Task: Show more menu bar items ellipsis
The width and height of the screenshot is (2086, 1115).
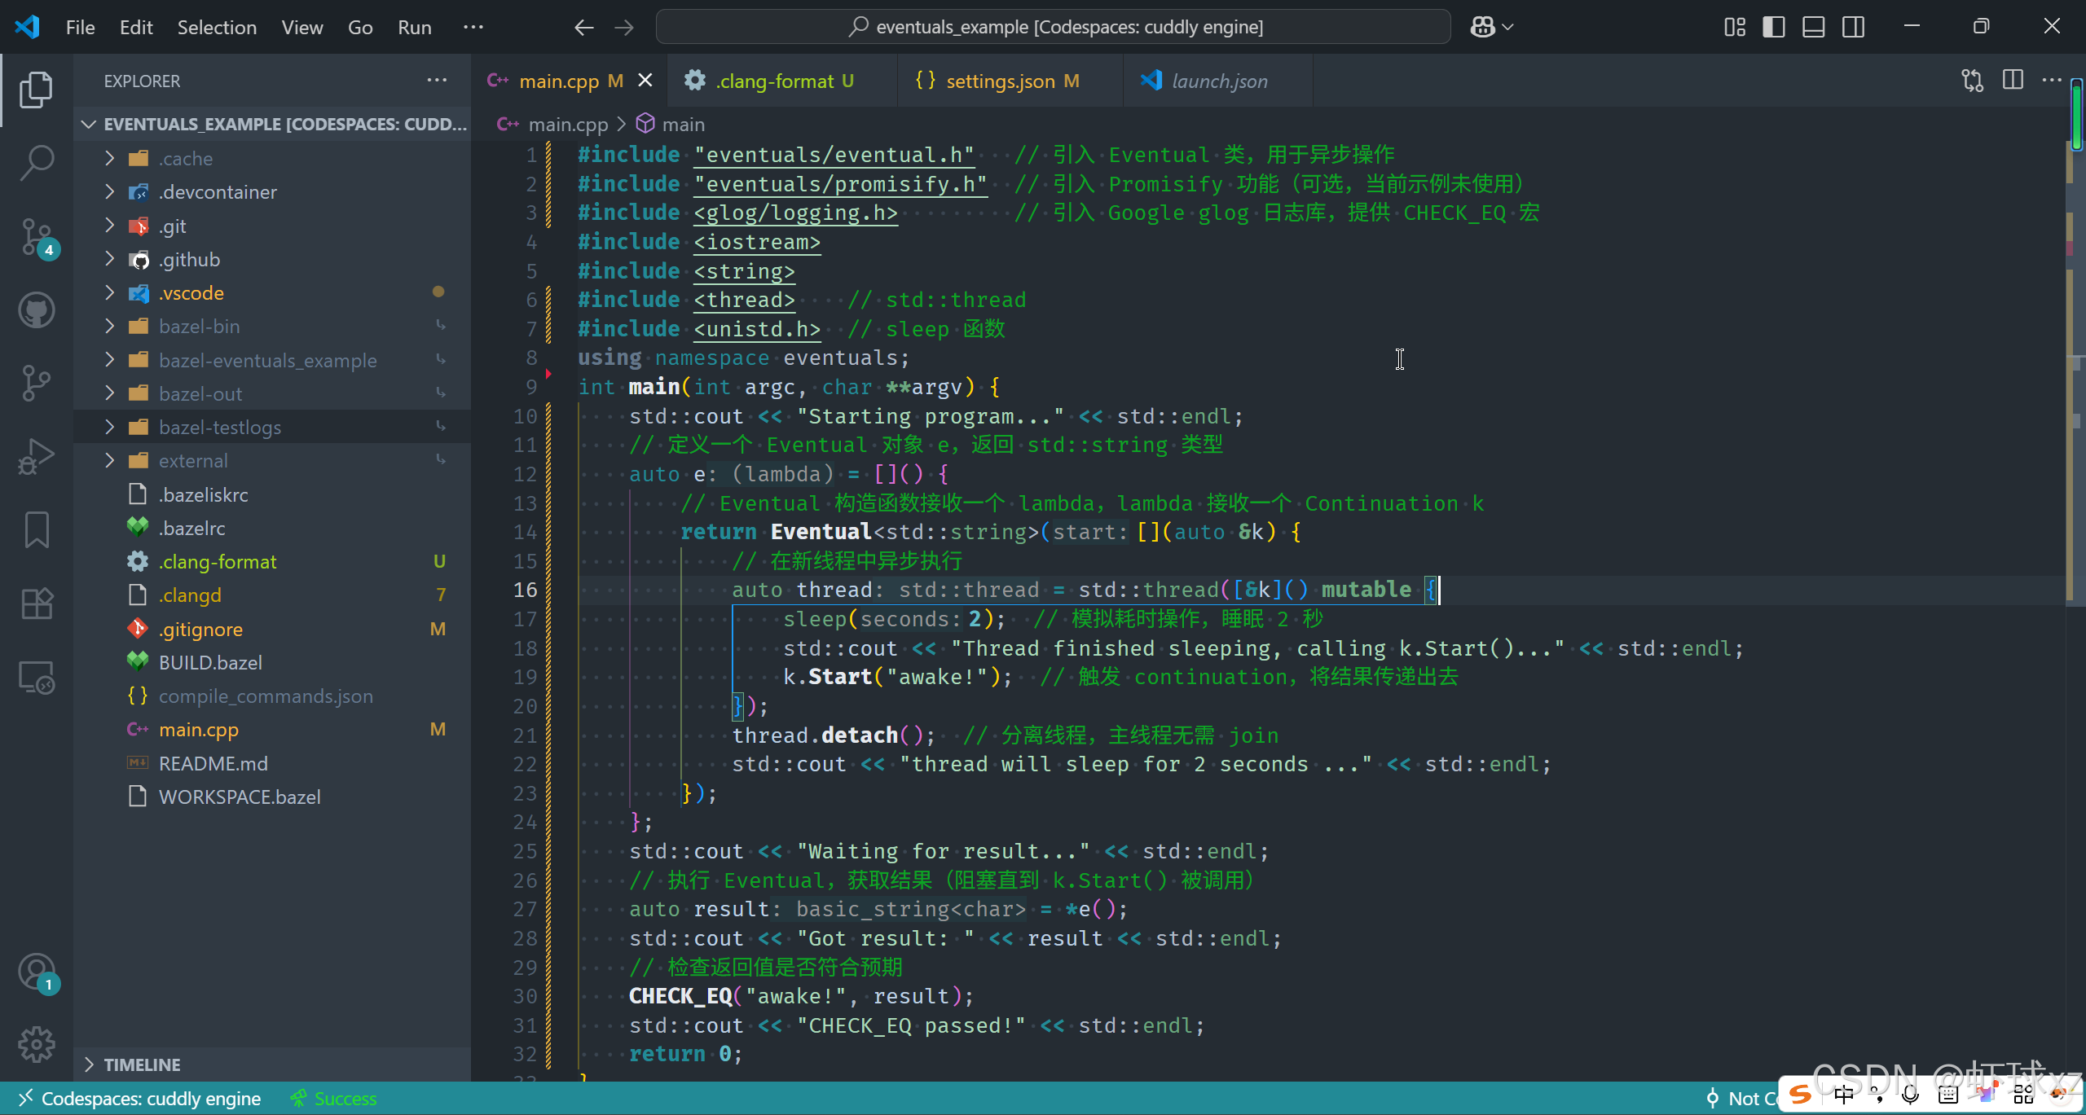Action: (473, 27)
